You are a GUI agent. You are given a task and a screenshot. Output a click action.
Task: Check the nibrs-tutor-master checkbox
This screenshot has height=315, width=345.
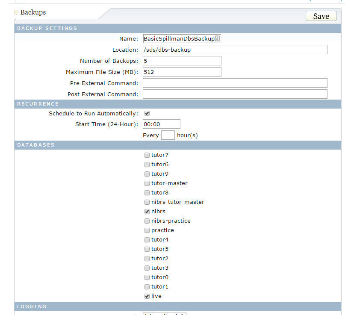pos(147,202)
